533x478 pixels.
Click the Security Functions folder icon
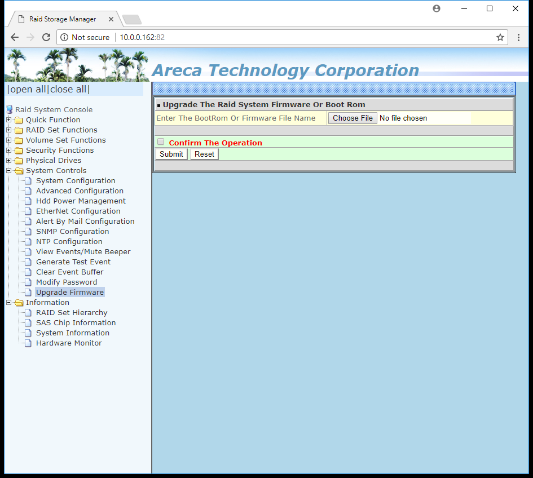point(19,151)
